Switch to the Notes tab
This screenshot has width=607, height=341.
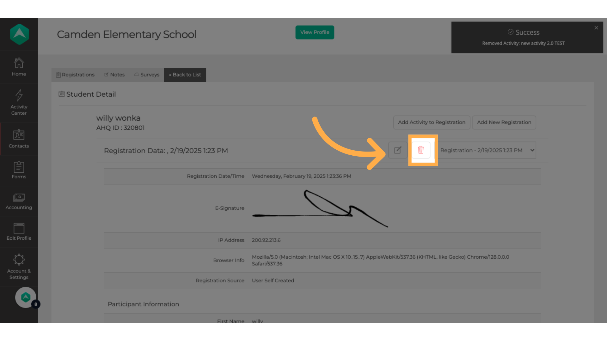[114, 75]
